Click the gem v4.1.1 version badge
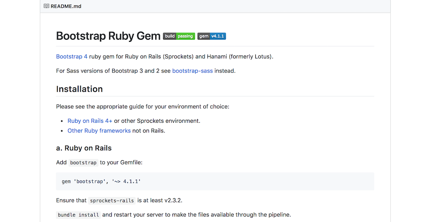 [x=212, y=36]
